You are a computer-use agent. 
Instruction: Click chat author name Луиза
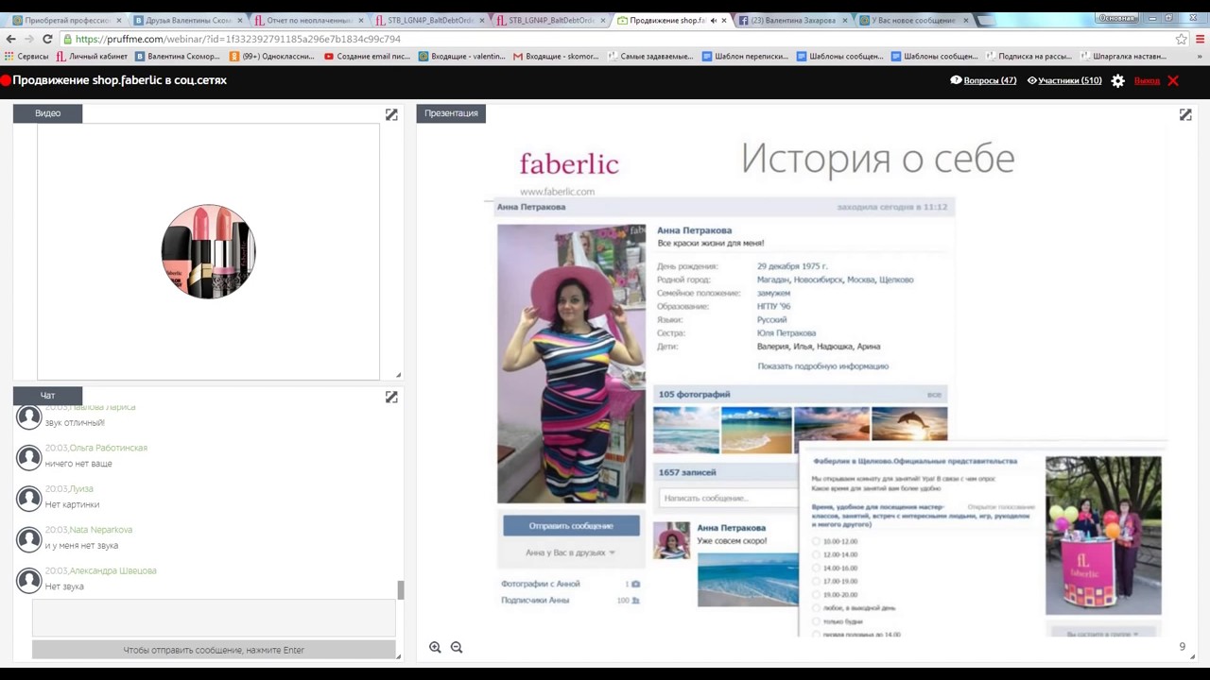[81, 488]
